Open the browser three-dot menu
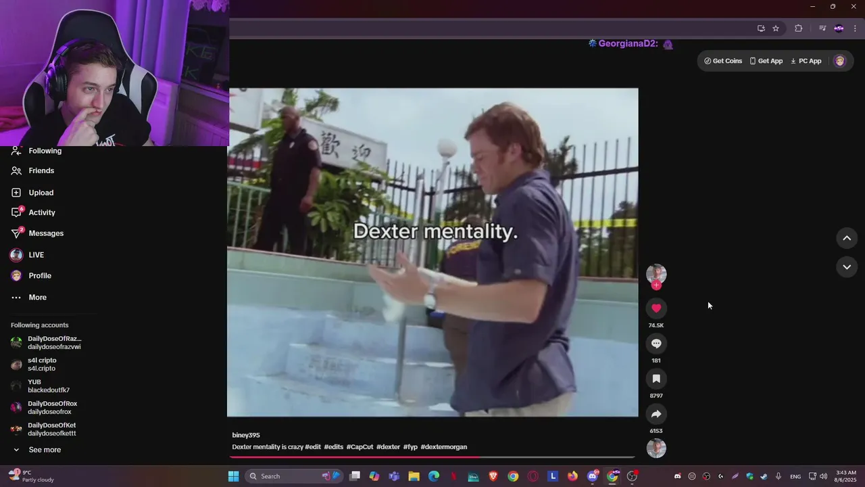Image resolution: width=865 pixels, height=487 pixels. [x=855, y=28]
